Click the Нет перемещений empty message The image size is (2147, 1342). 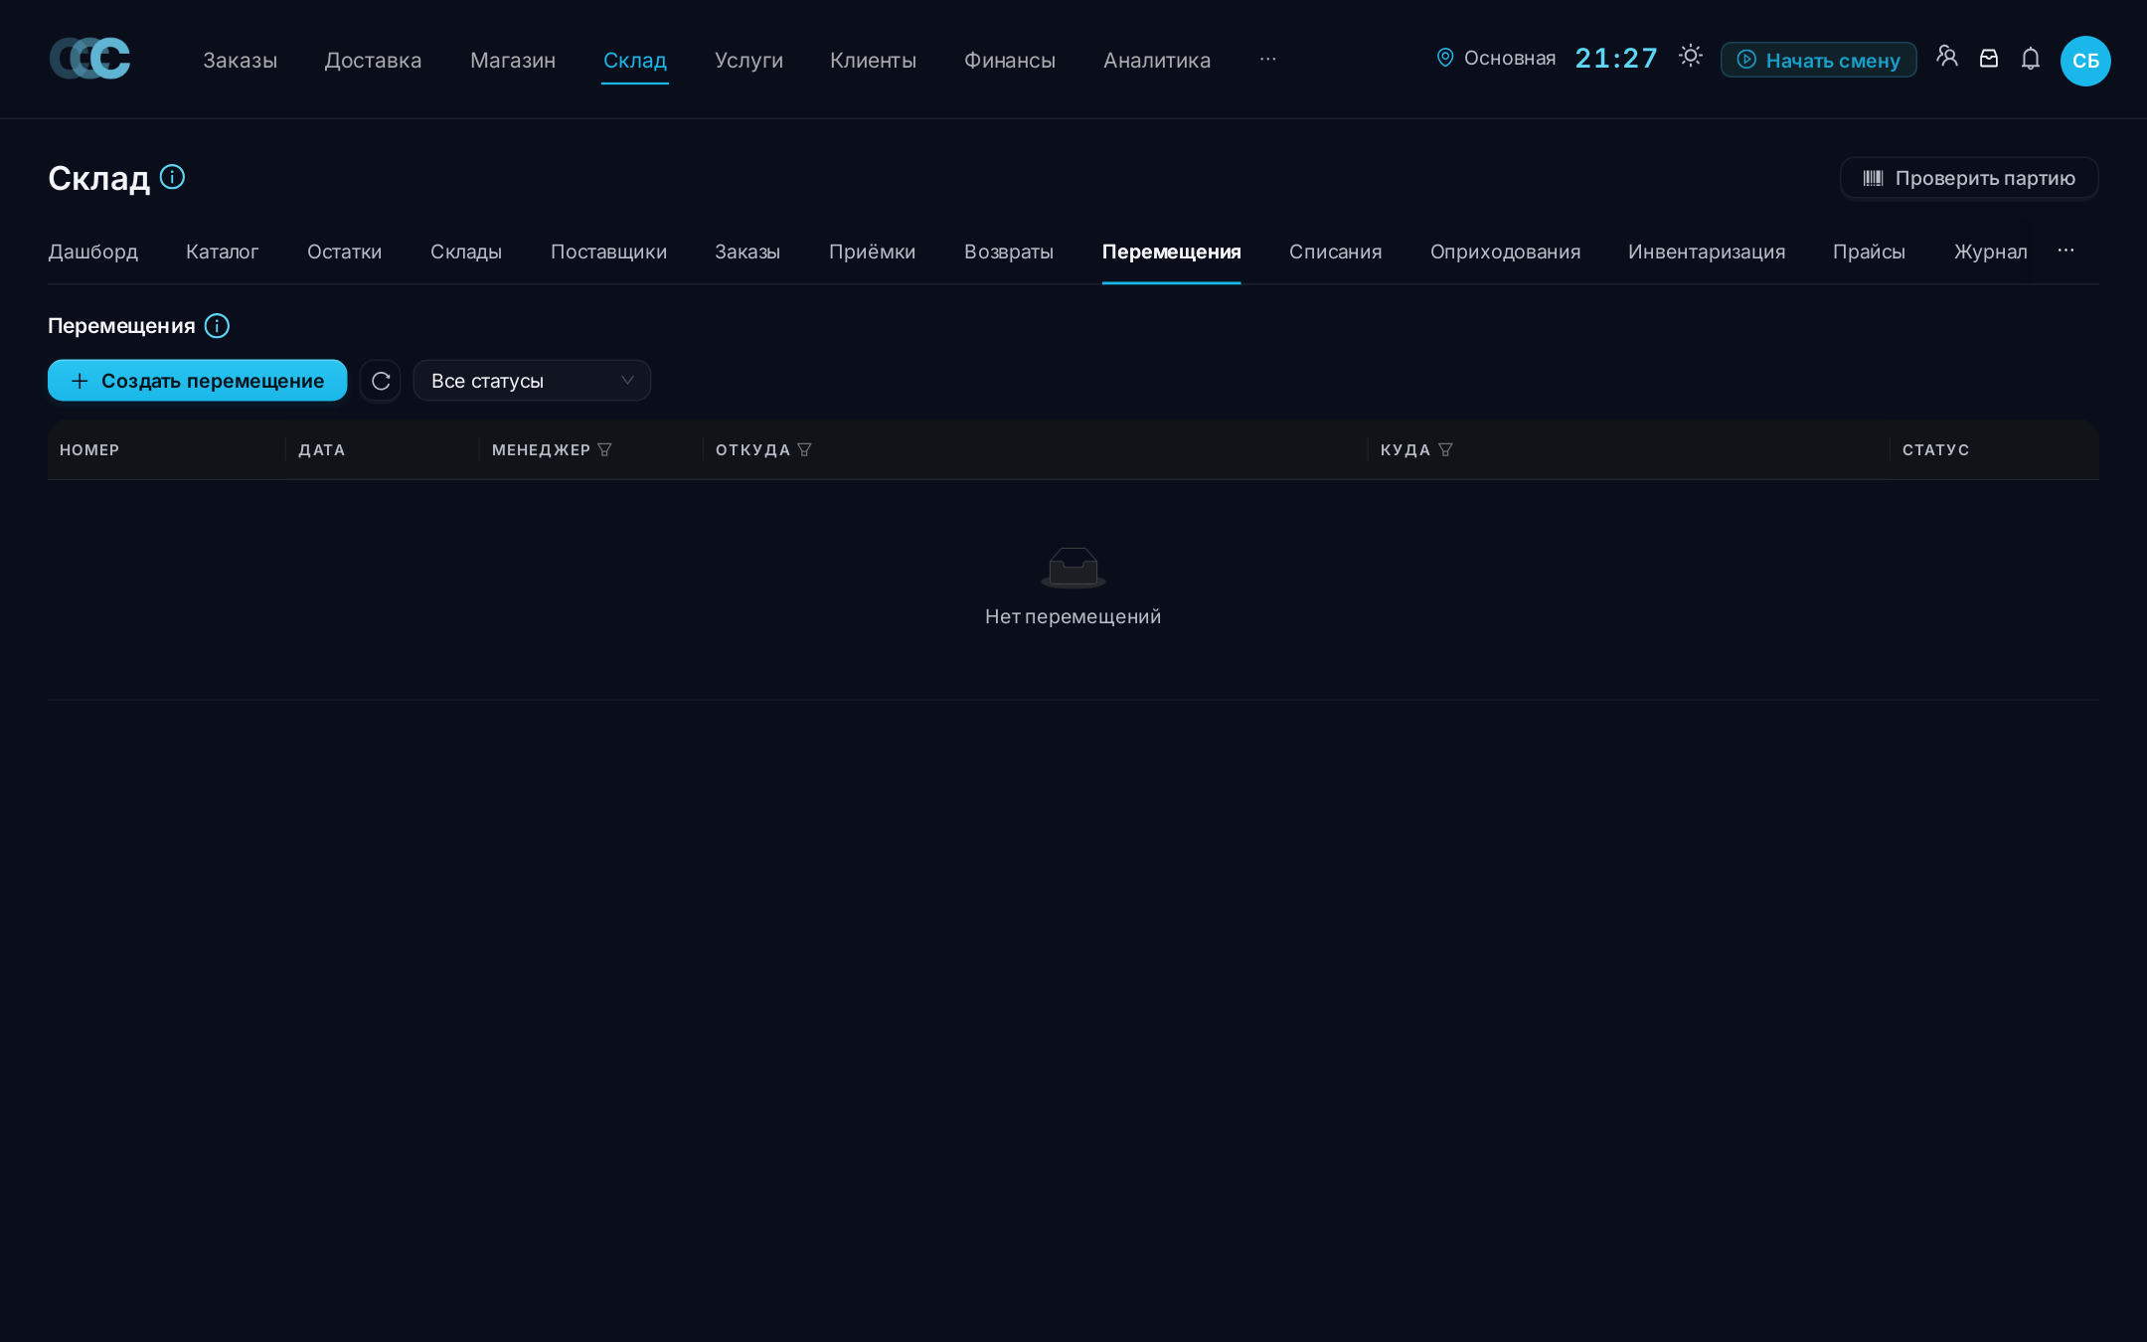point(1073,616)
